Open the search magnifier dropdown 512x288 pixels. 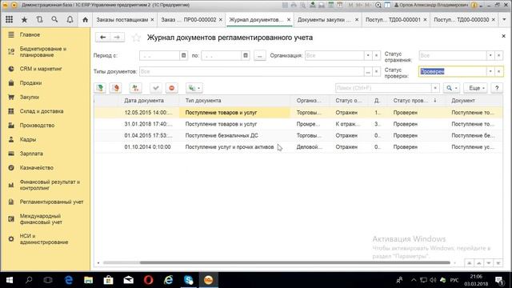point(451,88)
